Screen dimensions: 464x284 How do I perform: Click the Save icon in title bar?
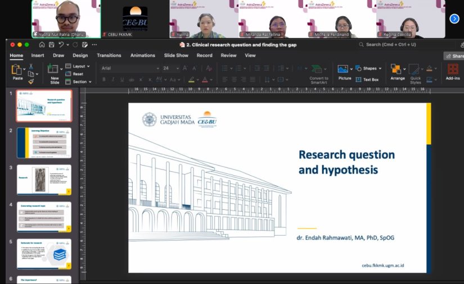click(x=51, y=44)
